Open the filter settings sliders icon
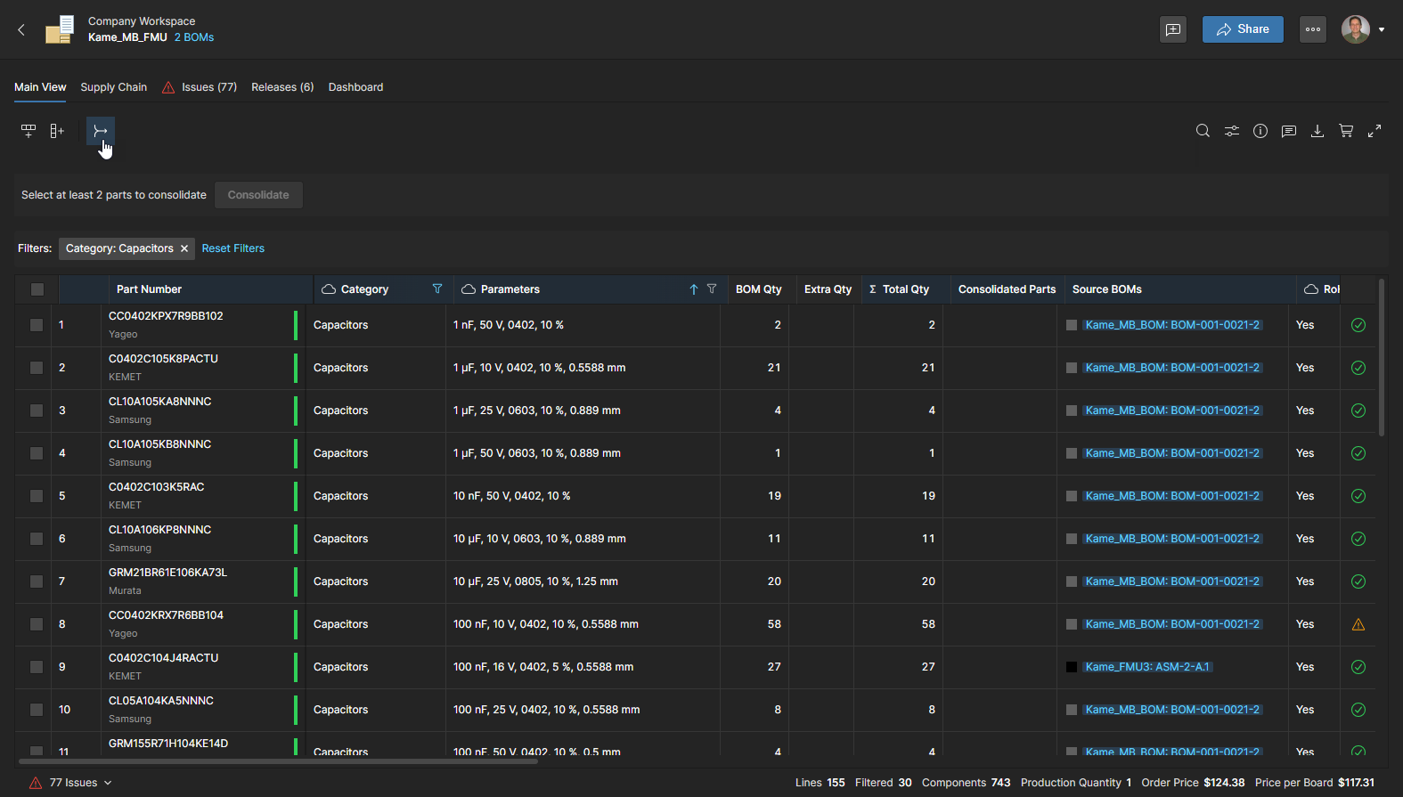 (x=1231, y=131)
